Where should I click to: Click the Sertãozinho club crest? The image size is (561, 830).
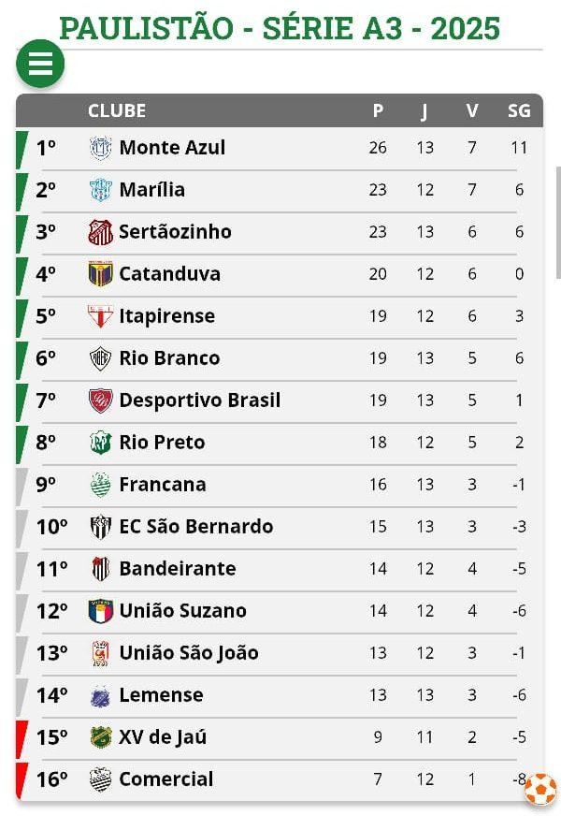(x=100, y=232)
